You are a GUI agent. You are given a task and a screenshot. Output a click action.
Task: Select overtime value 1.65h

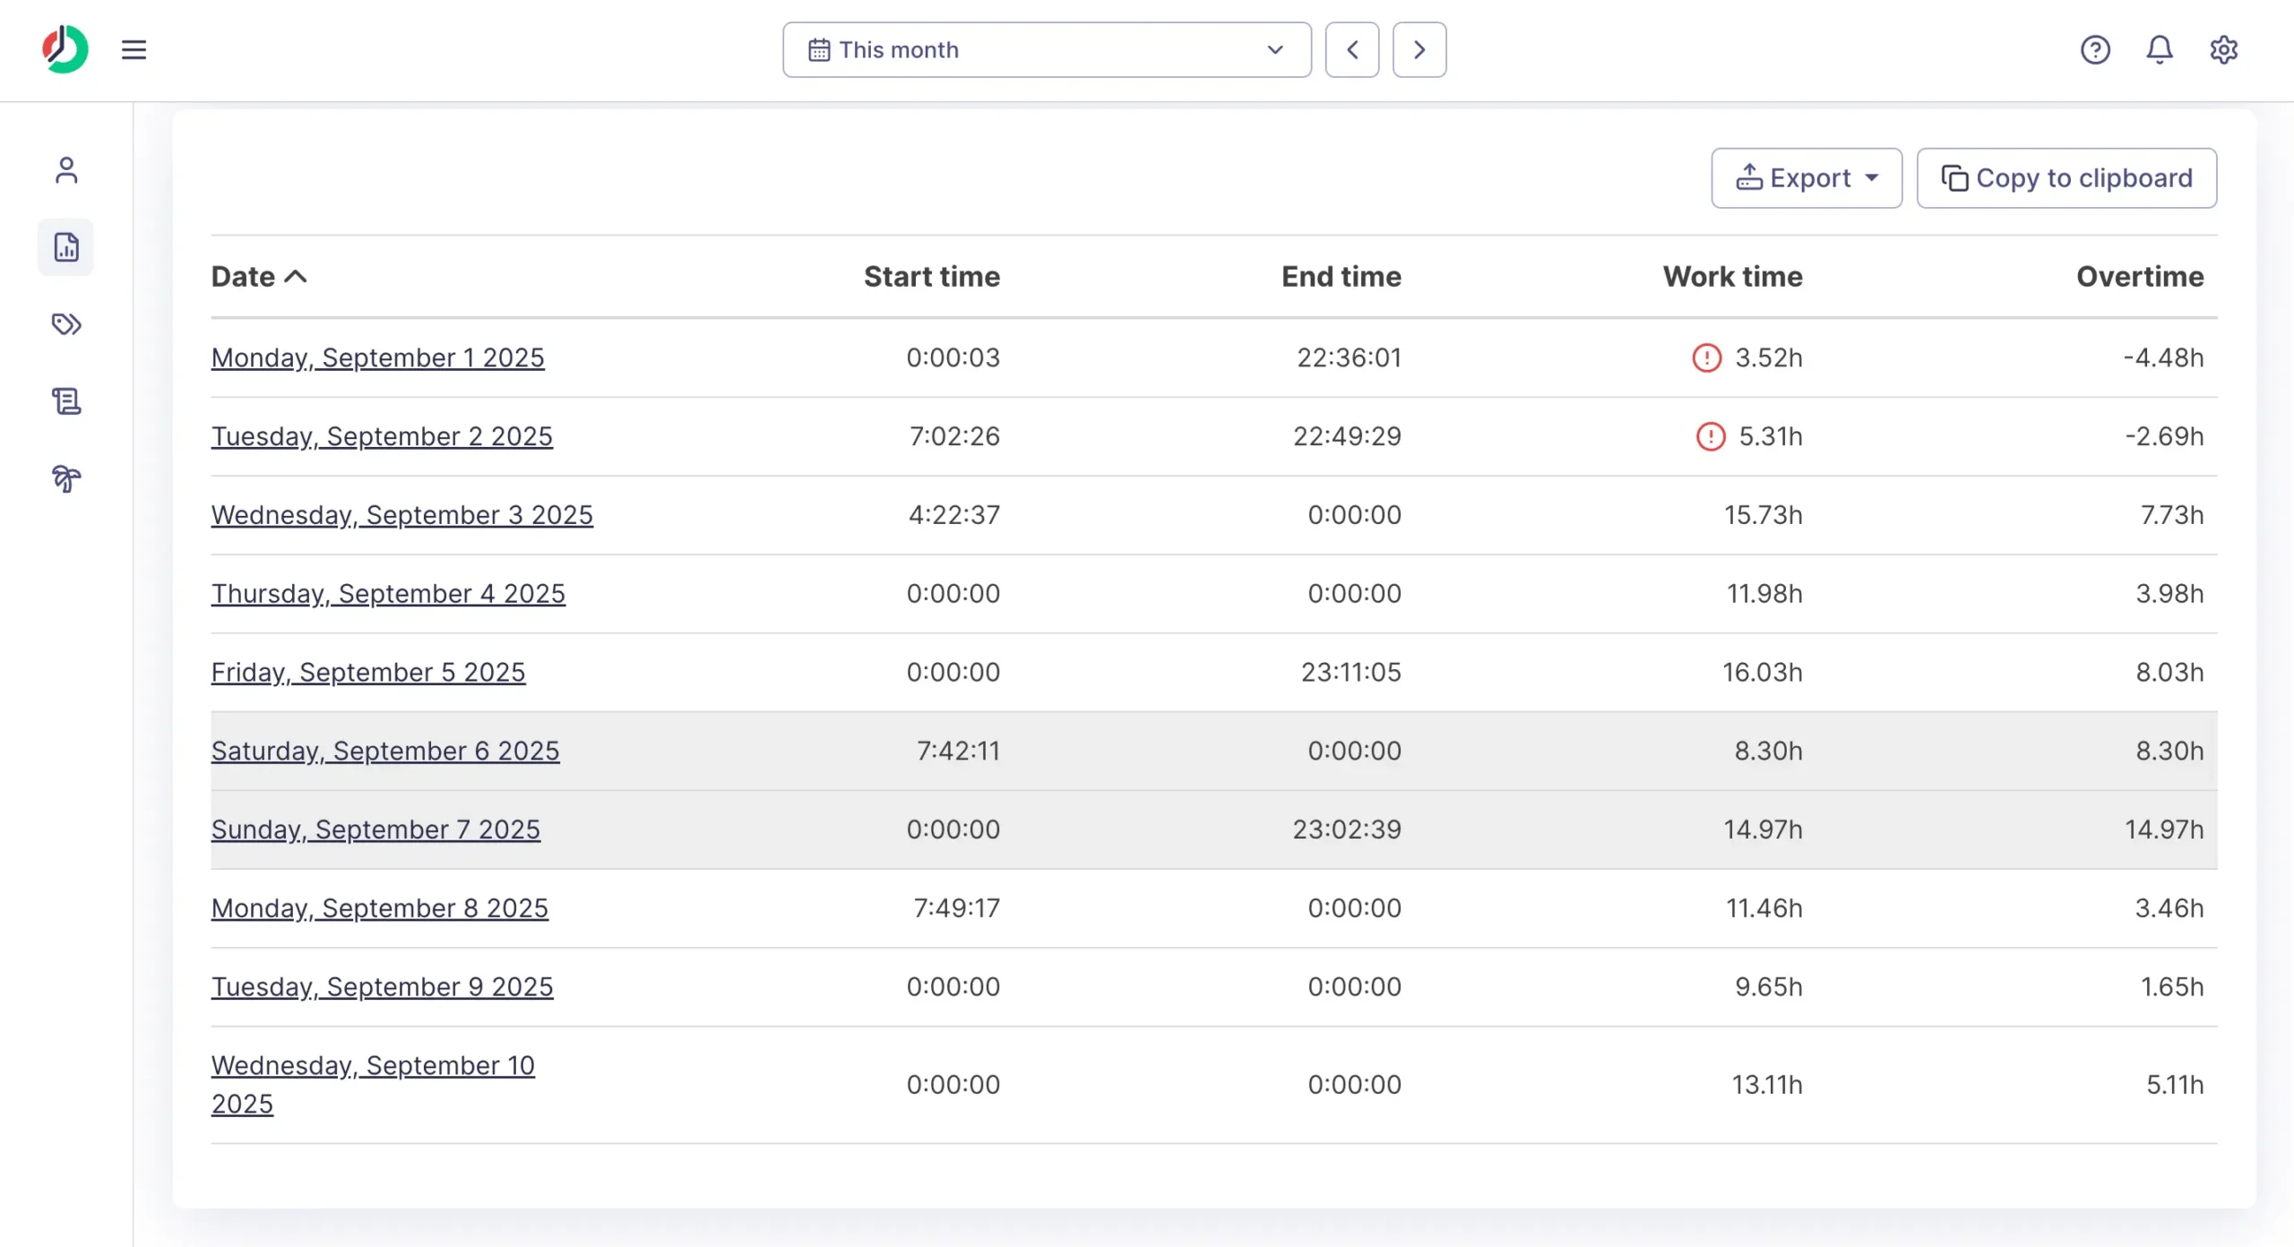(2172, 986)
